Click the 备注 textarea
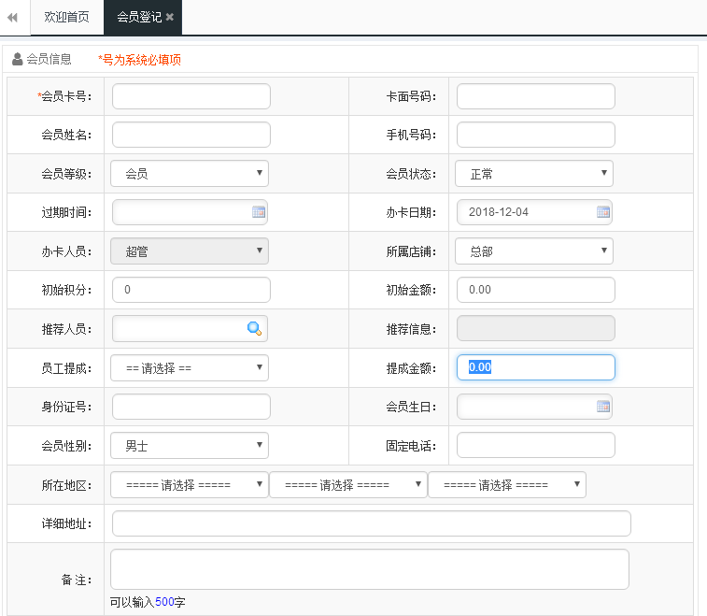The image size is (707, 616). tap(370, 569)
